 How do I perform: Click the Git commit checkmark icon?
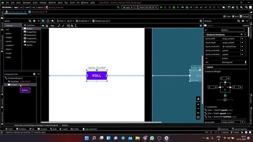(x=206, y=7)
